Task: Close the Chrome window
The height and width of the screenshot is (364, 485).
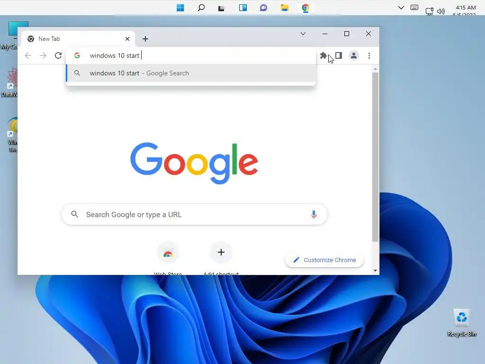Action: (368, 34)
